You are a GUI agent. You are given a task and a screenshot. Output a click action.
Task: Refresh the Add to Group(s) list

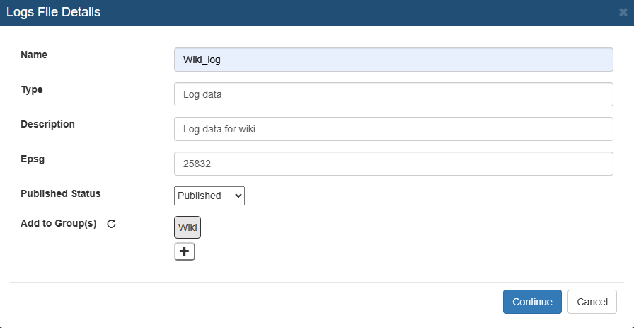tap(111, 224)
